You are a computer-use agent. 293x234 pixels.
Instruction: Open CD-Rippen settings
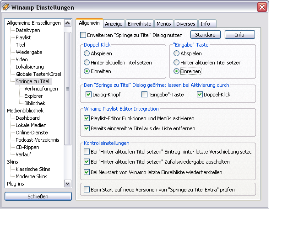click(x=27, y=147)
